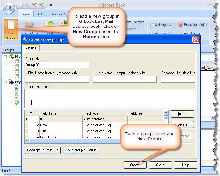The image size is (220, 176).
Task: Click the New Link to database icon
Action: point(29,24)
